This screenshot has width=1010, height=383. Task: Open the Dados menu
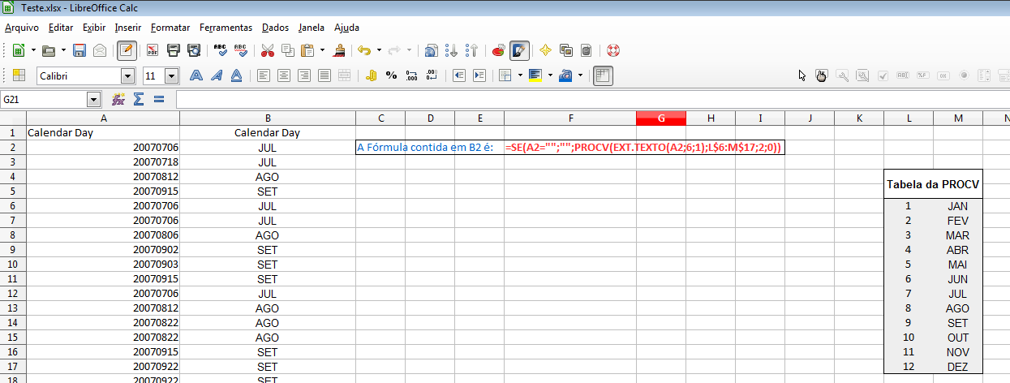(275, 27)
